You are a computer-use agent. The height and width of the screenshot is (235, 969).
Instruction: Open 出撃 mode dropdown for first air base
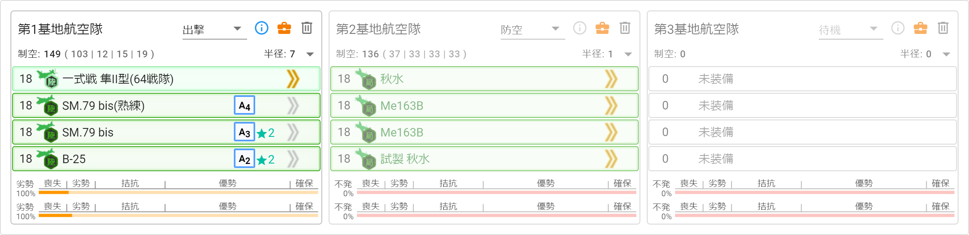coord(214,29)
